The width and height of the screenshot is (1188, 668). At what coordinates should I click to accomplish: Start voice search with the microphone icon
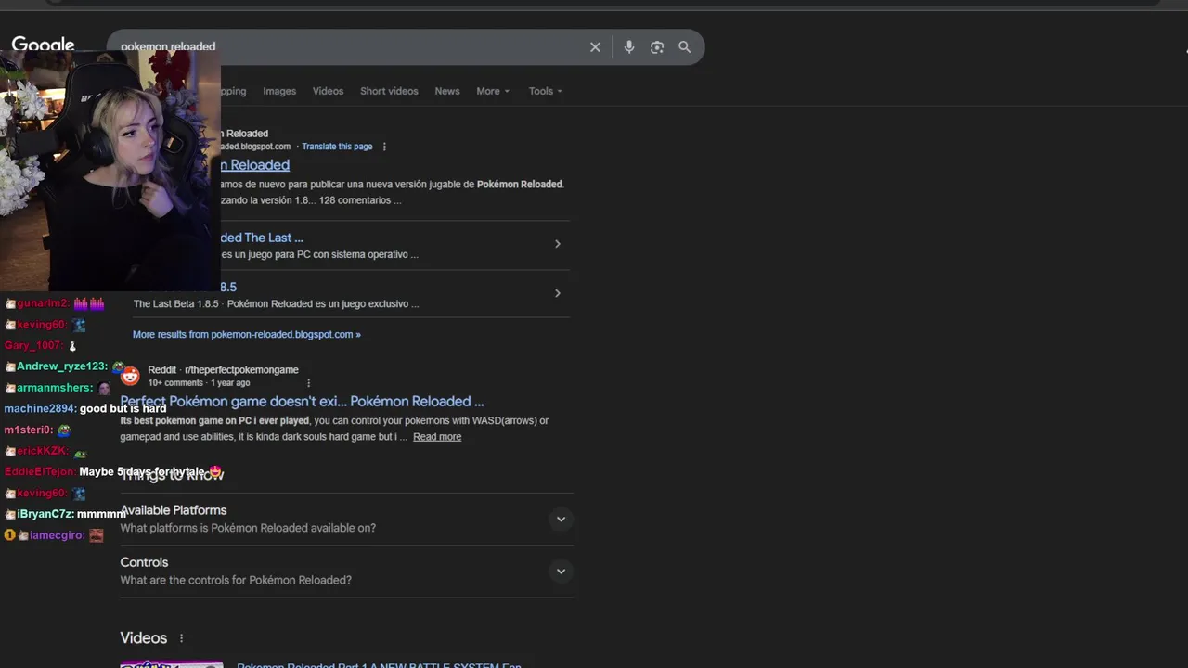pos(629,47)
